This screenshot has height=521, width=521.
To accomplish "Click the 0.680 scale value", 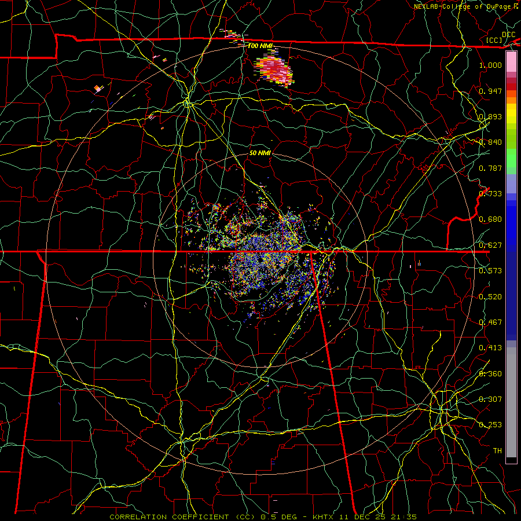I will click(x=490, y=219).
